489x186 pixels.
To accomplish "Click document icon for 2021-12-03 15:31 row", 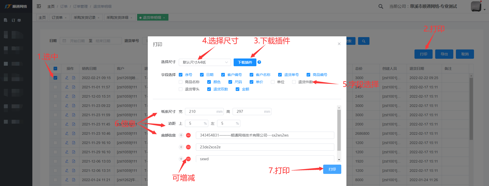I will point(74,96).
